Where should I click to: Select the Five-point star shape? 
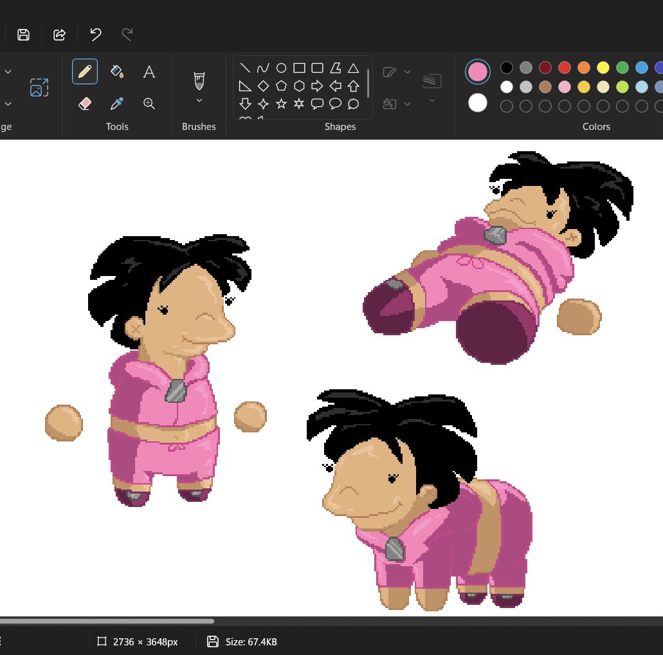click(x=281, y=104)
